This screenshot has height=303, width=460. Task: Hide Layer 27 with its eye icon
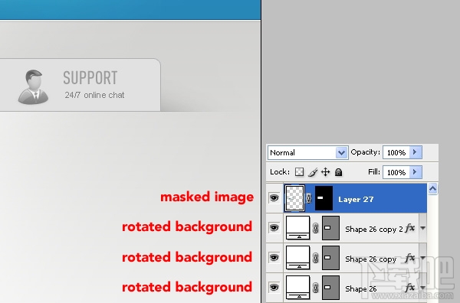(x=274, y=198)
